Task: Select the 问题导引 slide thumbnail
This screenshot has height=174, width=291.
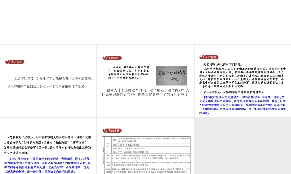Action: 145,81
